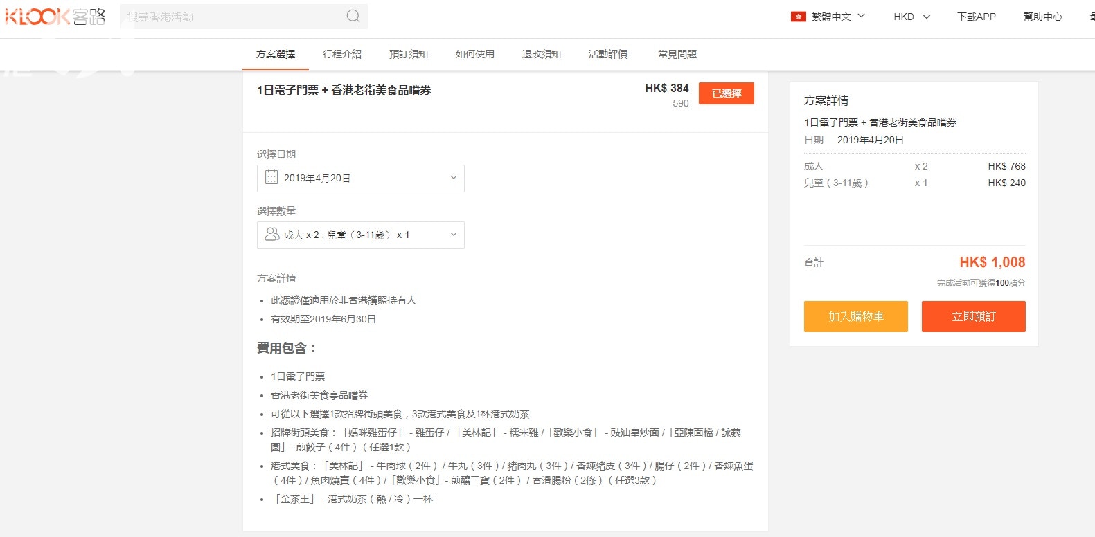Select the 活動評價 tab
This screenshot has height=537, width=1095.
click(x=608, y=54)
